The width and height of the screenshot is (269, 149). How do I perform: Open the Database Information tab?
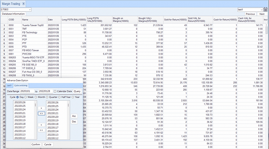coord(13,14)
